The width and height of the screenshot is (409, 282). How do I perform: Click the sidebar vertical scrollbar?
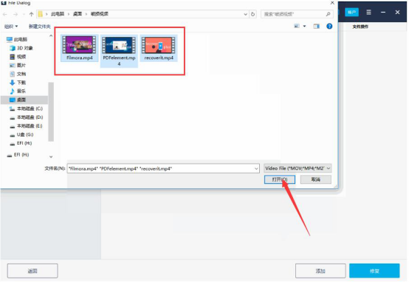coord(51,111)
